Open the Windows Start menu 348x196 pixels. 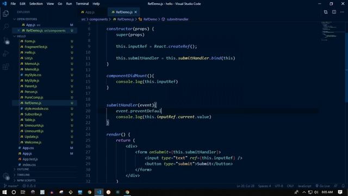4,192
